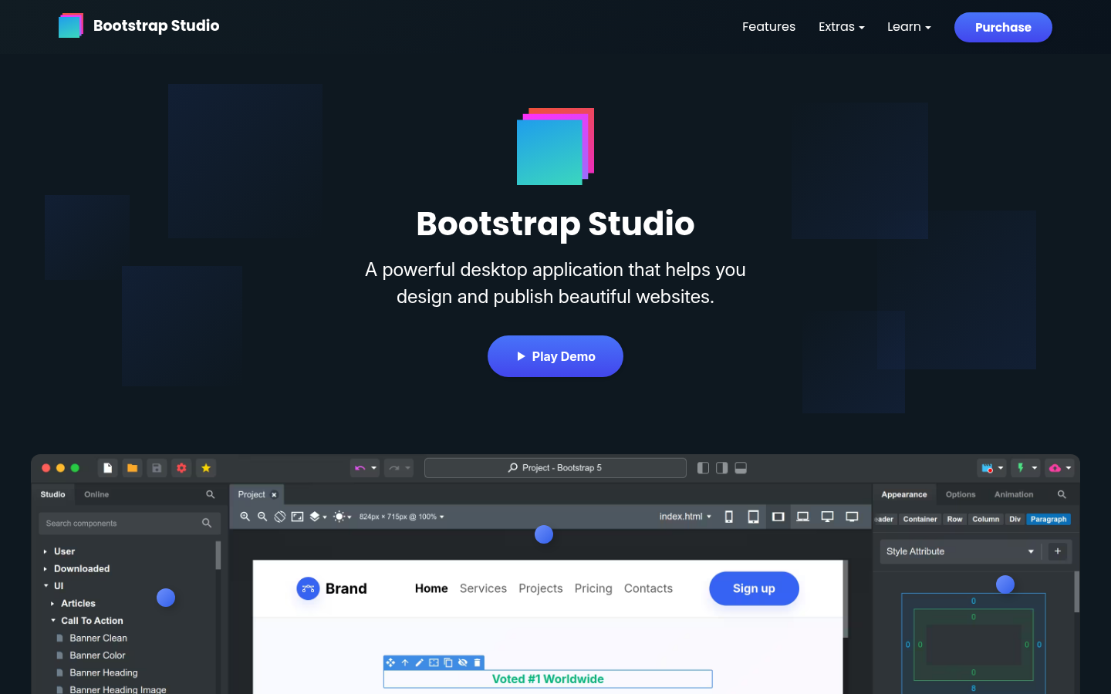
Task: Click the Sign up button in the preview
Action: pos(754,588)
